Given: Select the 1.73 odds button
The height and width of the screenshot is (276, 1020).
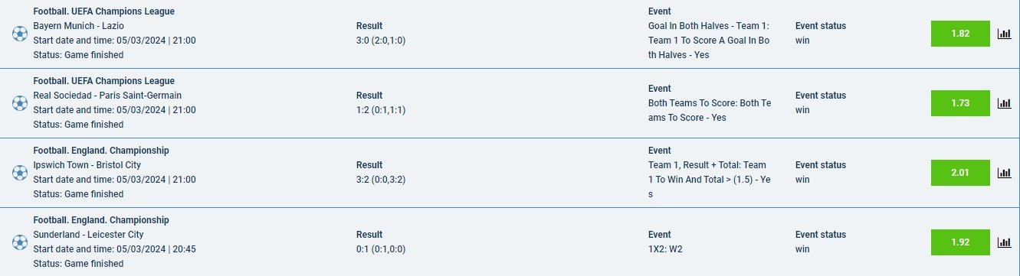Looking at the screenshot, I should click(960, 103).
